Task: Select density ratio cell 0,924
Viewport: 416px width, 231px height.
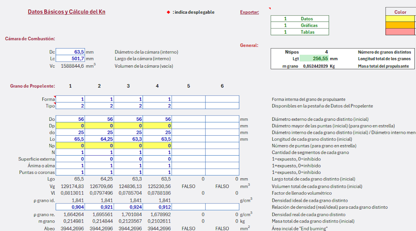Action: (x=128, y=207)
